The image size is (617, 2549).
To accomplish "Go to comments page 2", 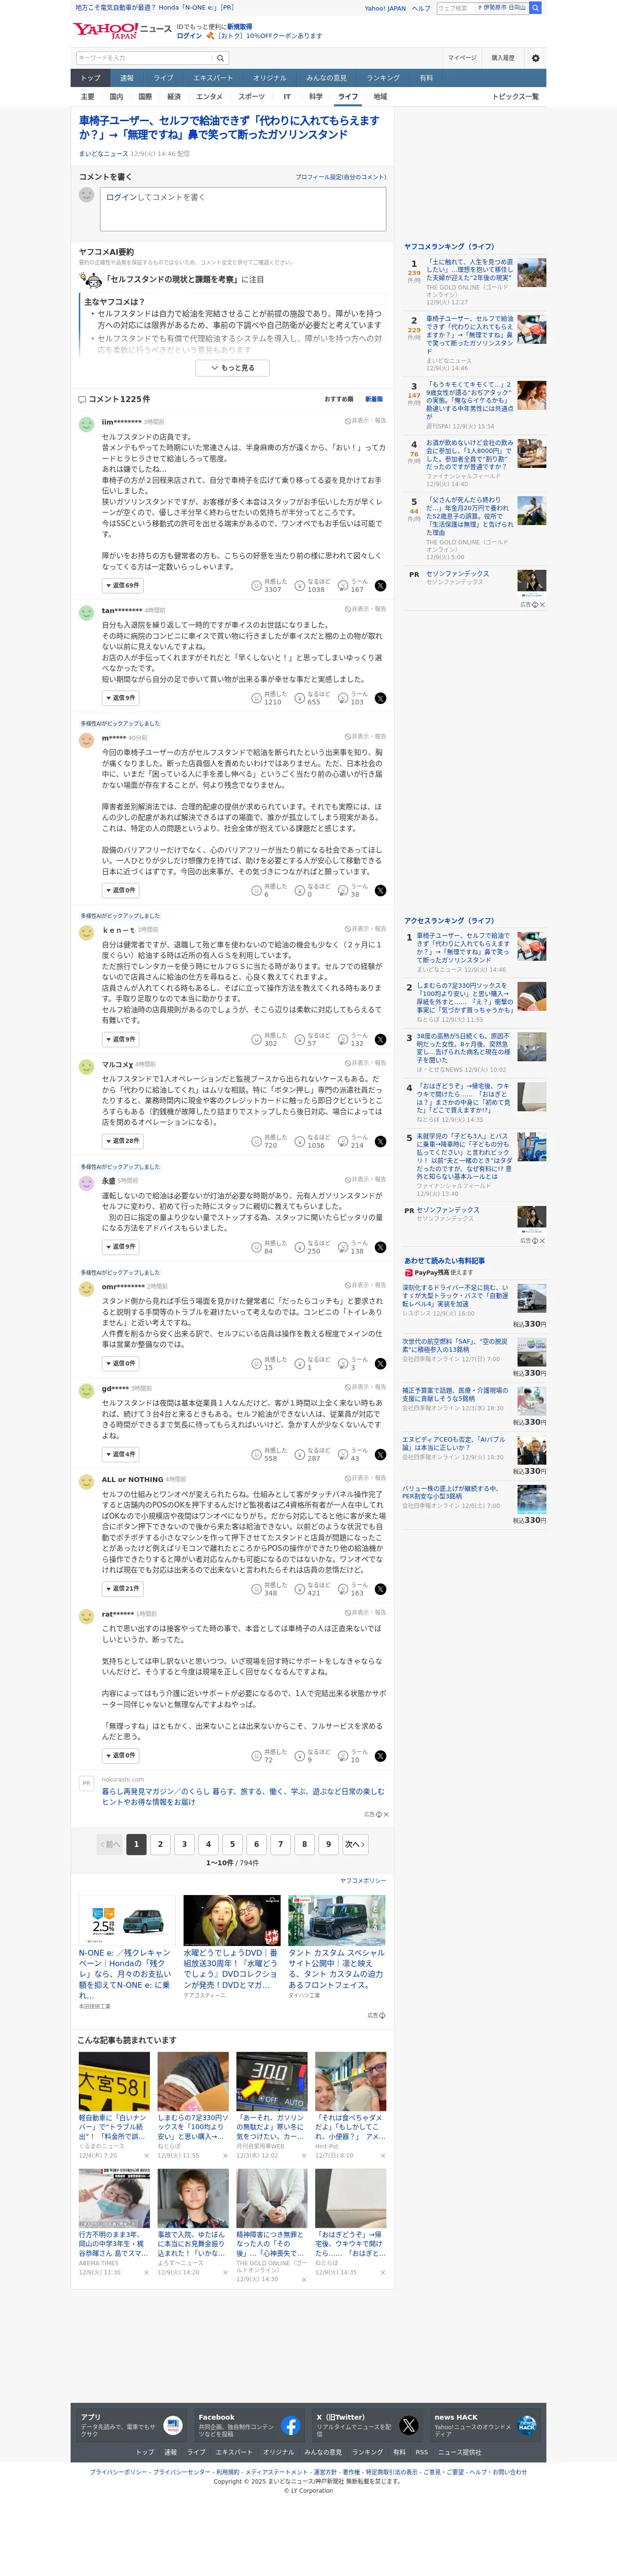I will click(160, 1845).
